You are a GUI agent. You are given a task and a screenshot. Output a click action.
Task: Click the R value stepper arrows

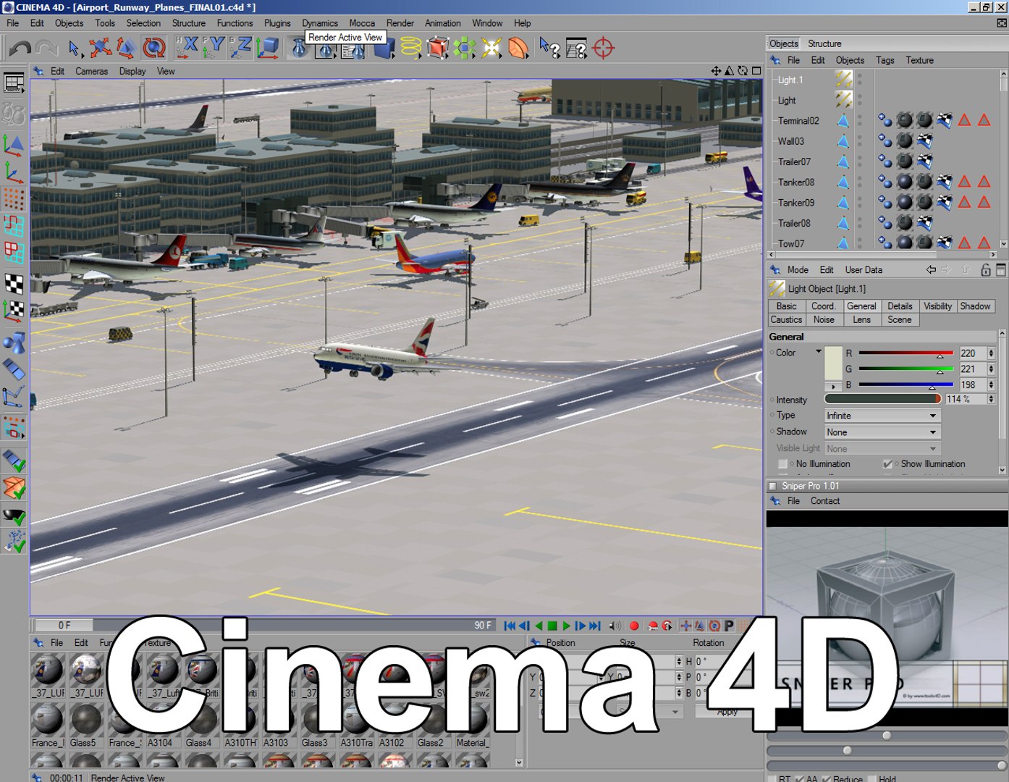pos(991,353)
